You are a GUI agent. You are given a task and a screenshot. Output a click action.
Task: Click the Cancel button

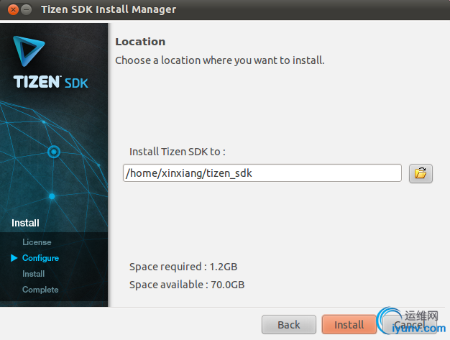[410, 324]
